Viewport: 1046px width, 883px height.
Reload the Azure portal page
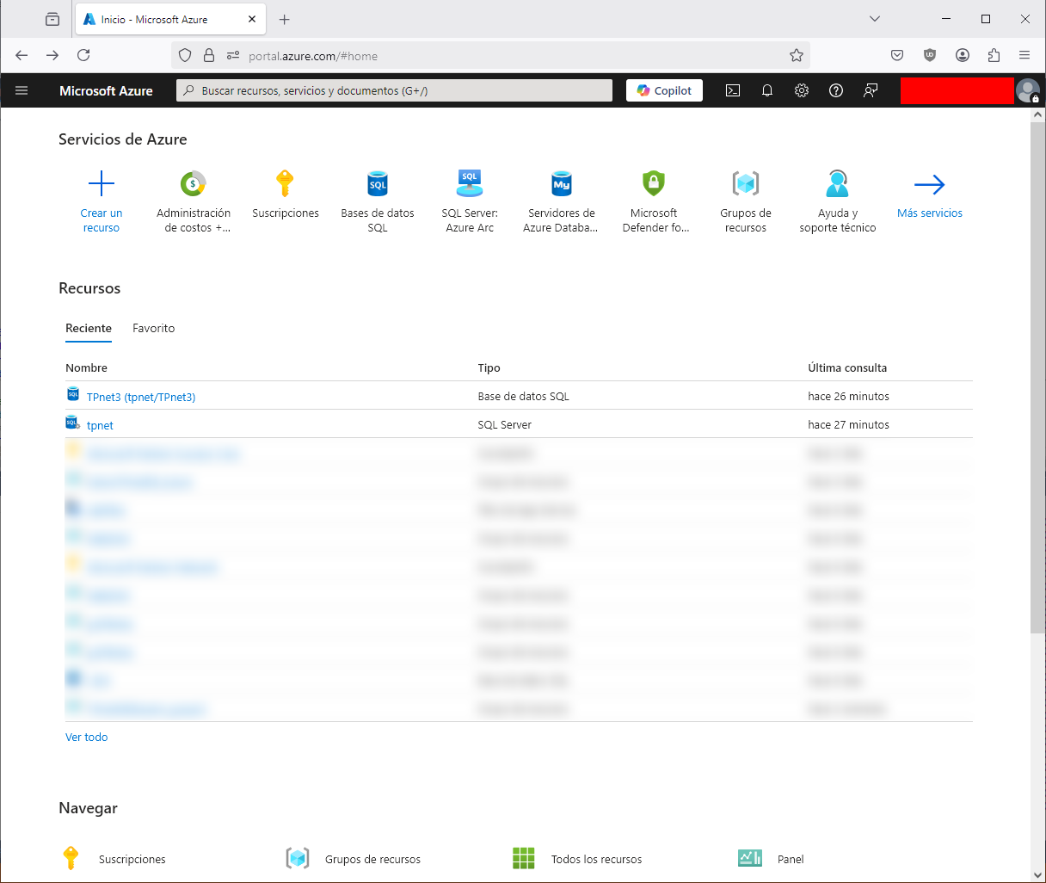(x=83, y=55)
